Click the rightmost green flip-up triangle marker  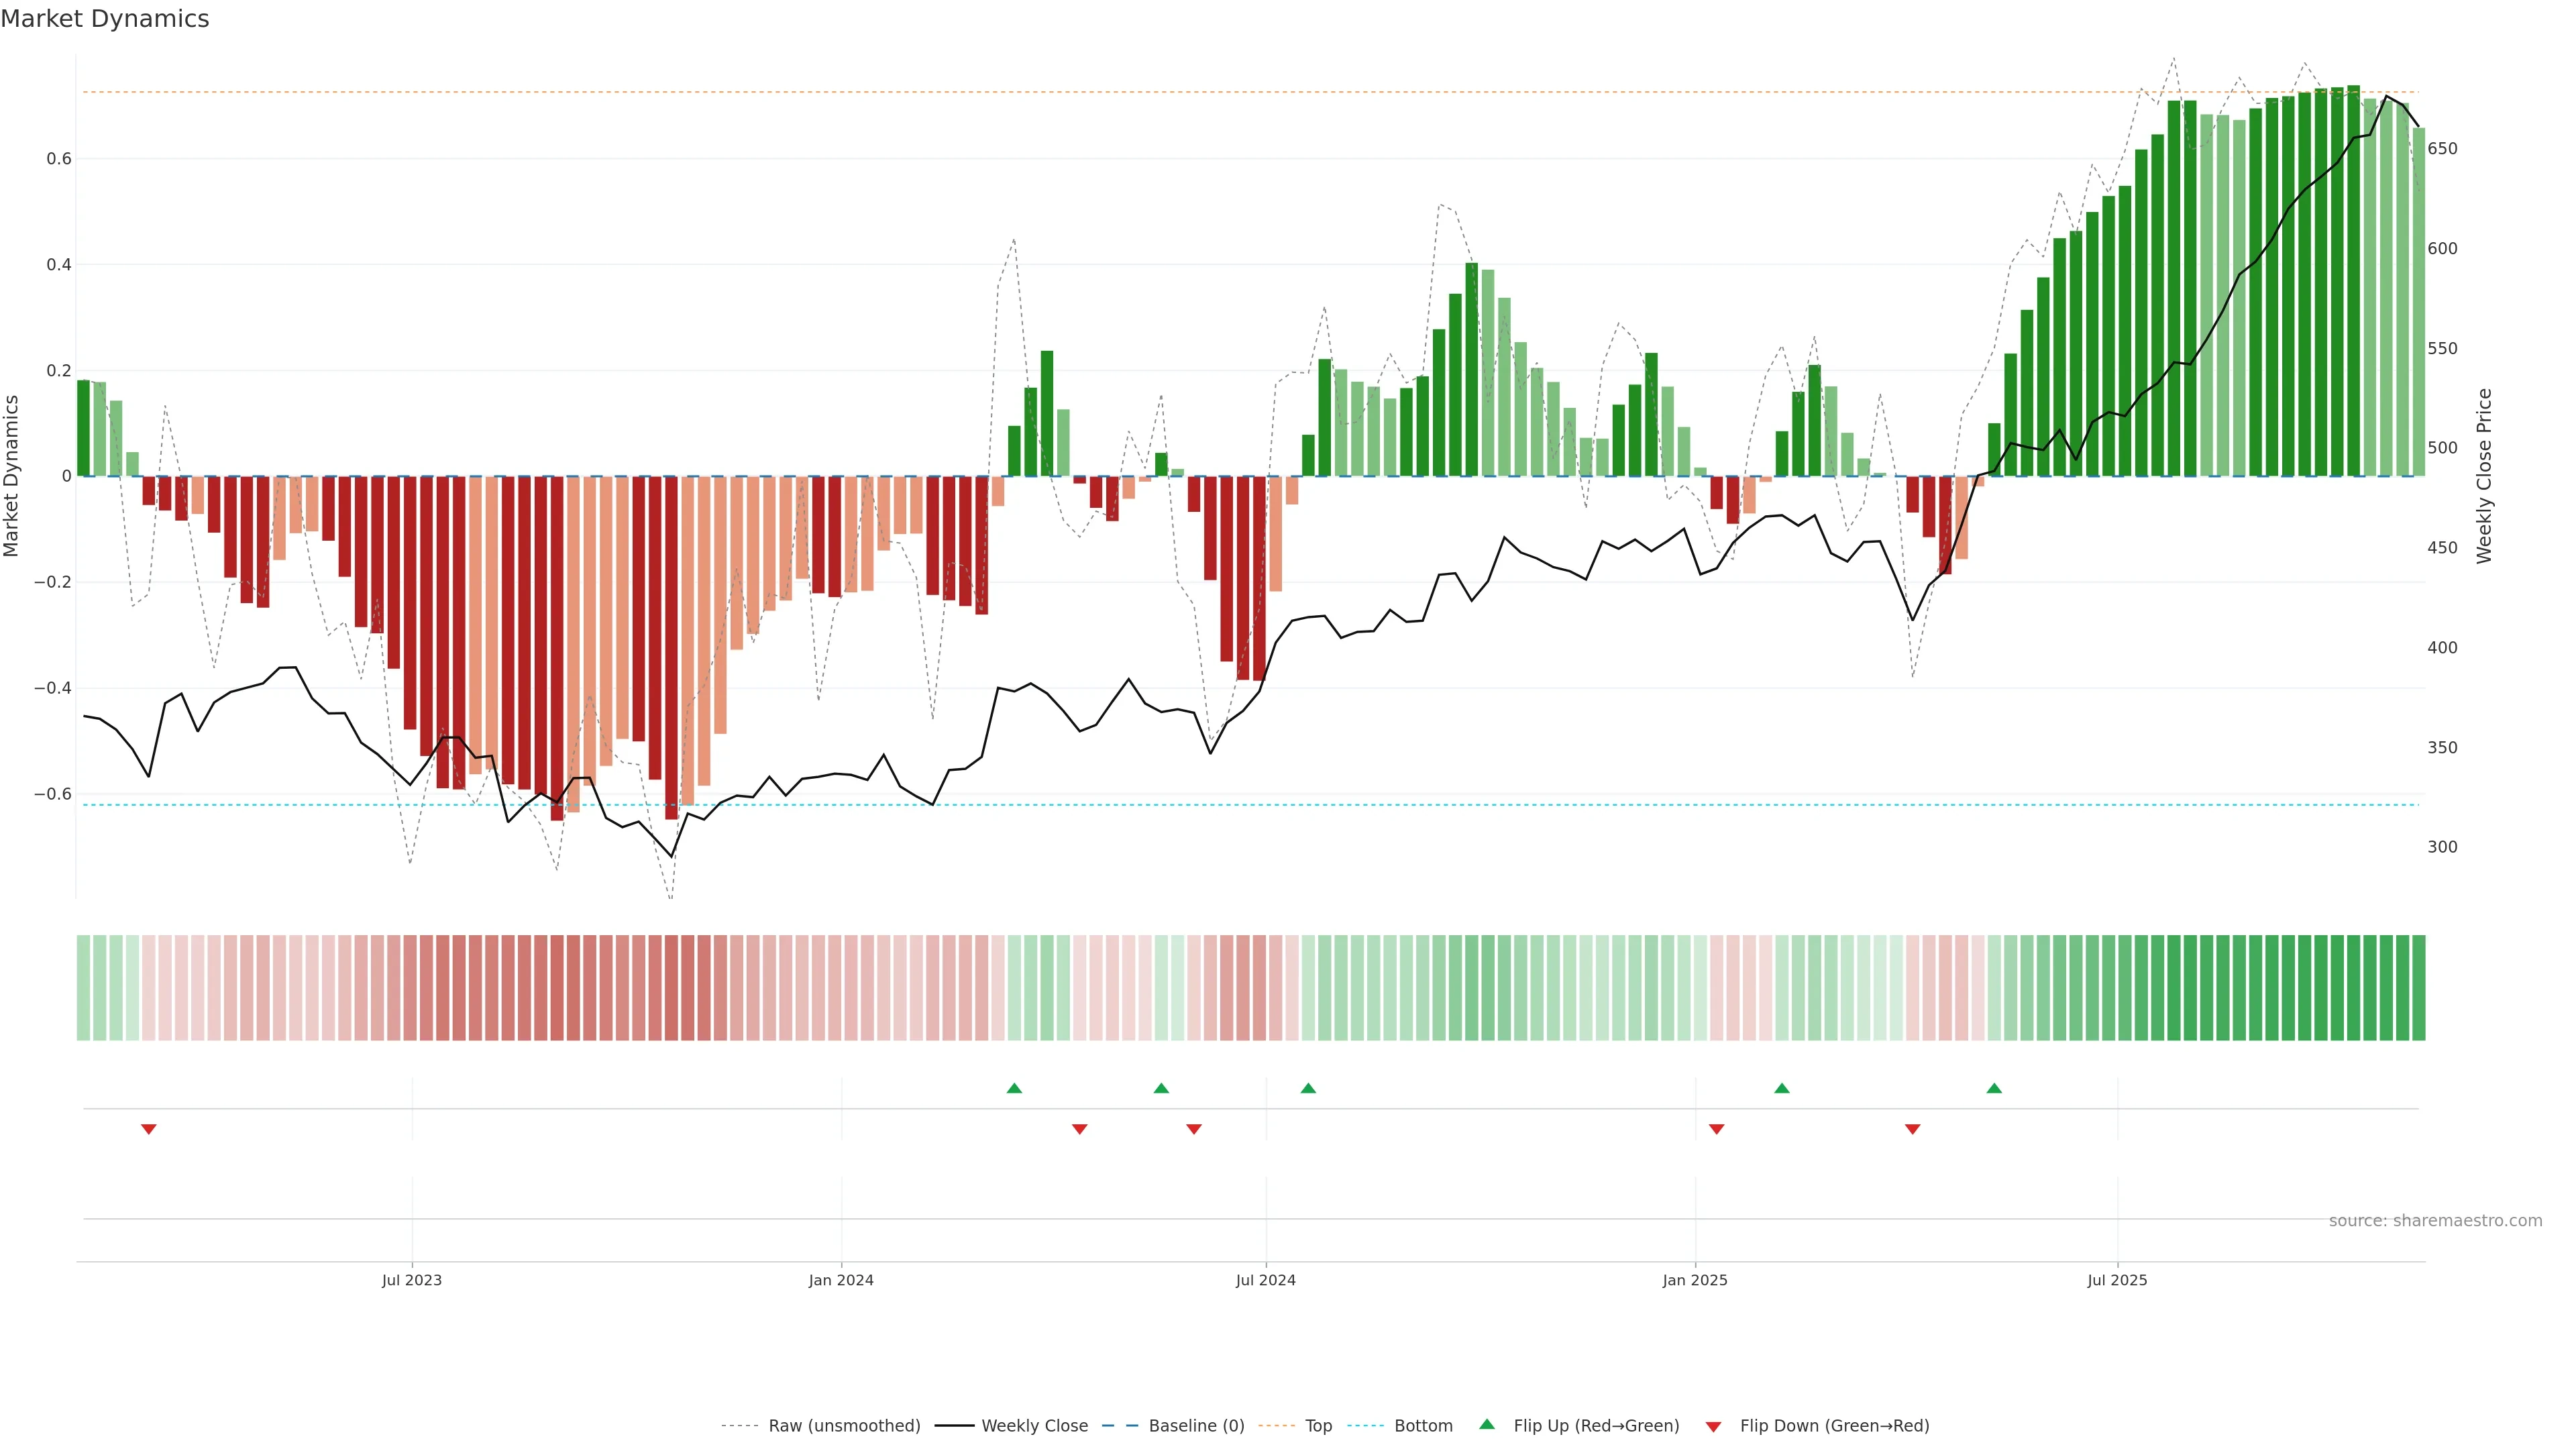(1994, 1088)
